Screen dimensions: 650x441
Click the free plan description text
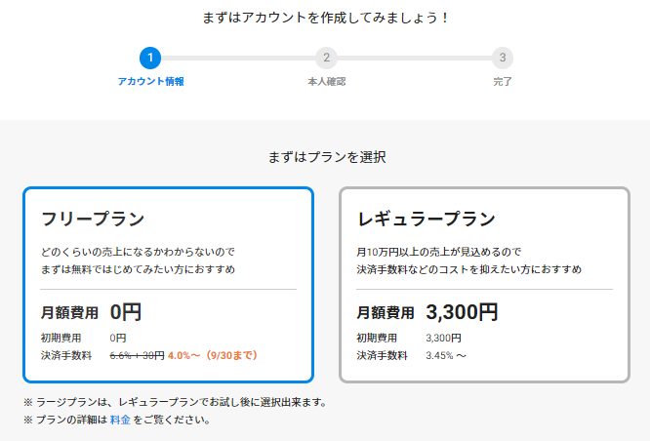click(138, 260)
